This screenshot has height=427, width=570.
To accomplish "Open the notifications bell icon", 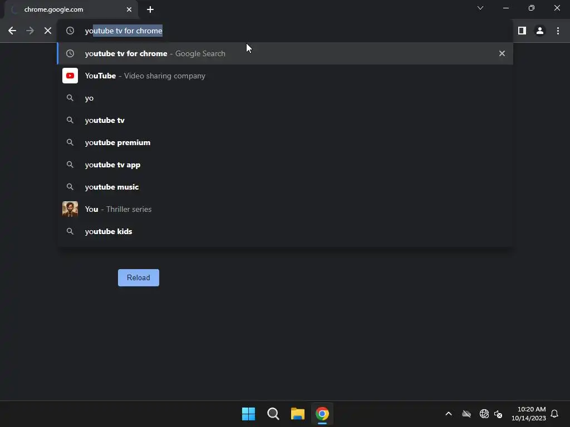I will (554, 414).
